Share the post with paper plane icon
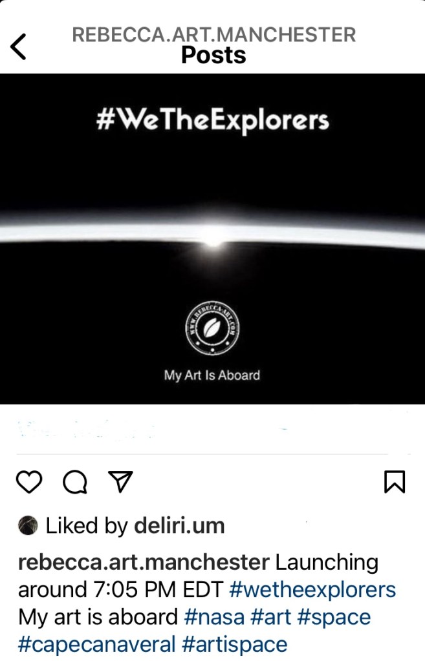Screen dimensions: 425x661 (121, 481)
